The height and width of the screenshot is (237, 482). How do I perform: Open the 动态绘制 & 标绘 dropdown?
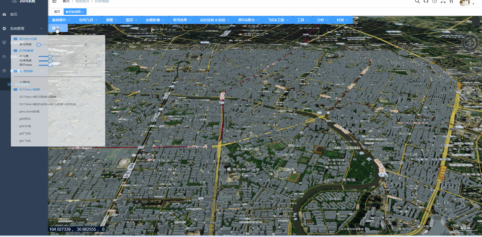coord(215,20)
